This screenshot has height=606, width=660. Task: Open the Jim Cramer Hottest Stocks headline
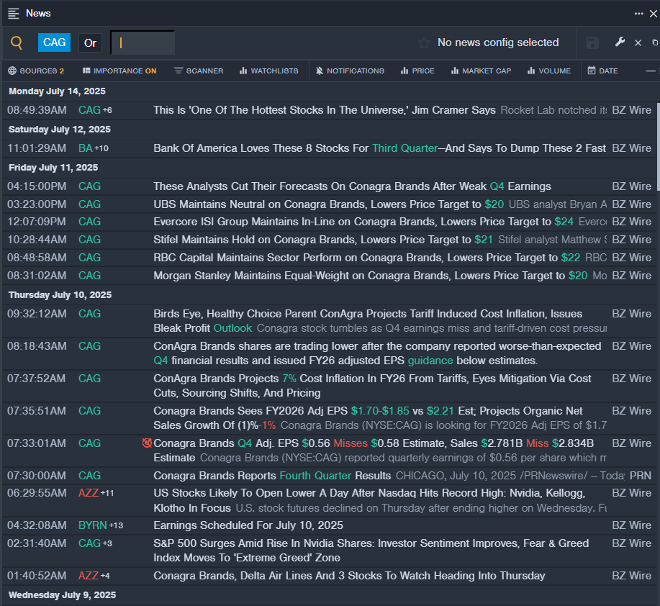tap(325, 110)
